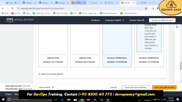This screenshot has width=182, height=102.
Task: Open Skype Stay connected bookmark
Action: 42,13
